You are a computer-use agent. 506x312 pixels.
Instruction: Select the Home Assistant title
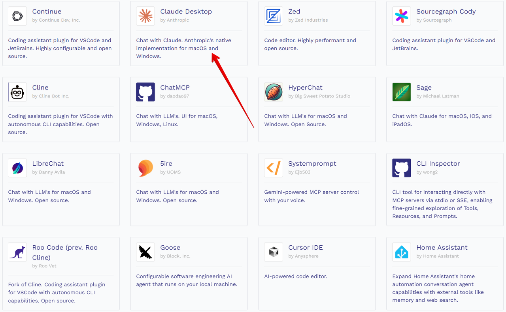point(442,248)
